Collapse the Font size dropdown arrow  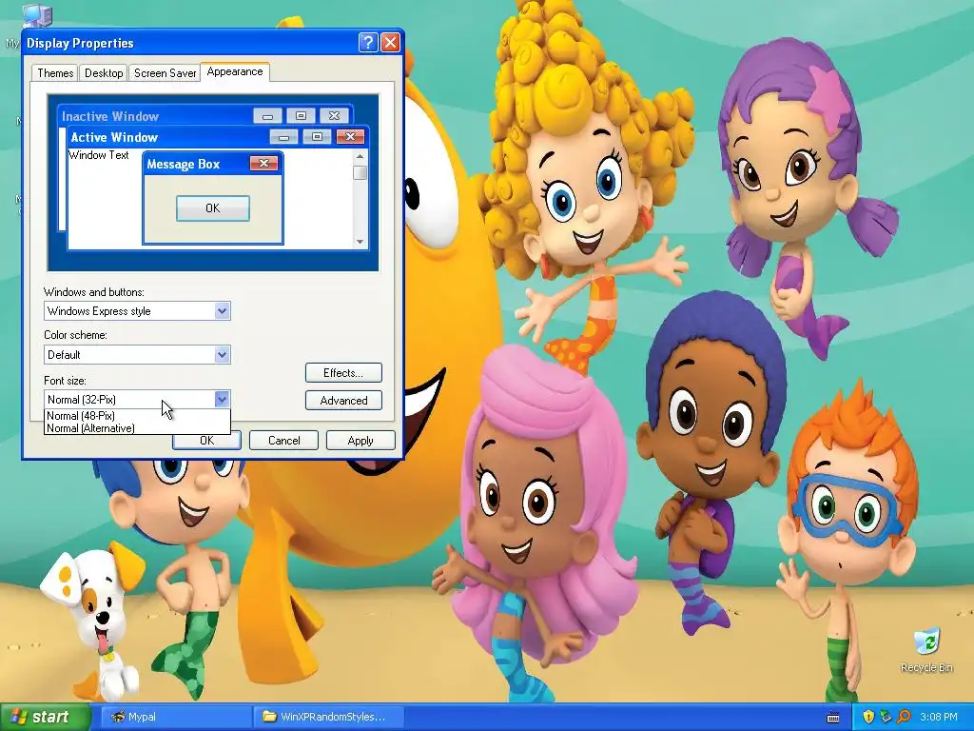(222, 399)
